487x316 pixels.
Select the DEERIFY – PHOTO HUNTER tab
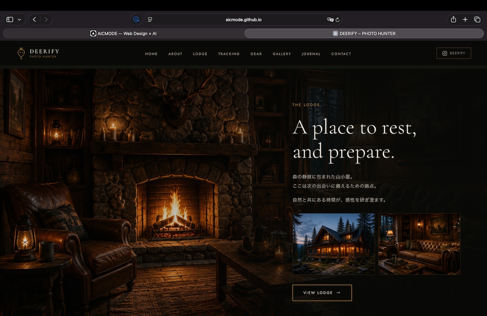tap(364, 33)
